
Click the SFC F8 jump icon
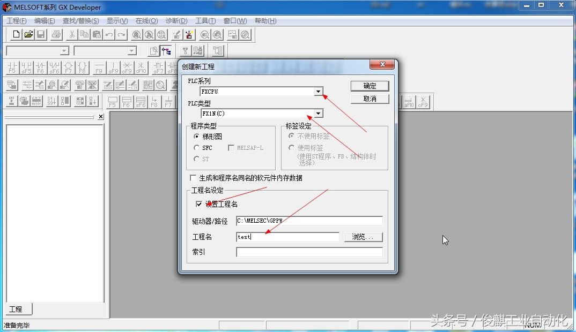[154, 102]
